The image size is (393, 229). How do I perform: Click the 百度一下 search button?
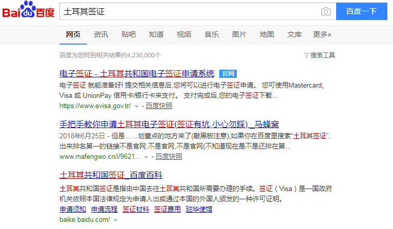pos(361,11)
